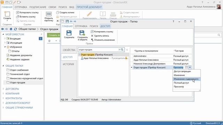Select Новиков Александр Дмитриевич row
Viewport: 223px width, 125px height.
[161, 64]
